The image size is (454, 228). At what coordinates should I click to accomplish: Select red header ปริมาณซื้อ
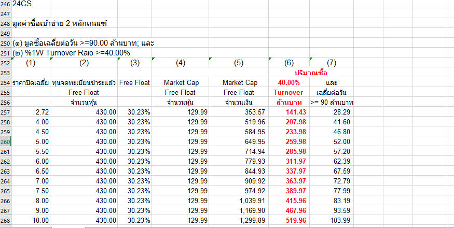[x=311, y=73]
